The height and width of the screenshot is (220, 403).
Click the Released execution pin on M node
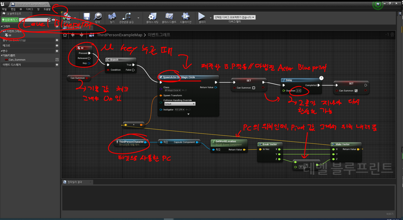(x=89, y=58)
